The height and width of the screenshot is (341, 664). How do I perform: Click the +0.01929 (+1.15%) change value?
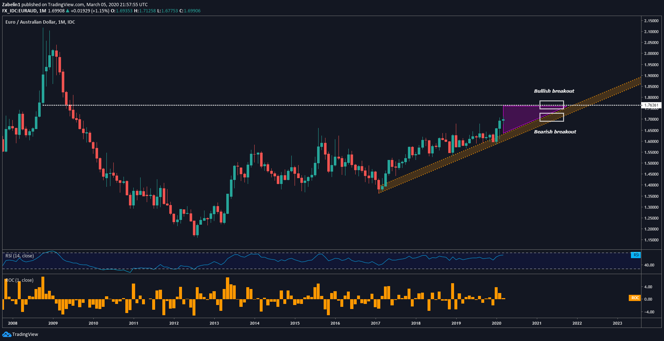[90, 11]
